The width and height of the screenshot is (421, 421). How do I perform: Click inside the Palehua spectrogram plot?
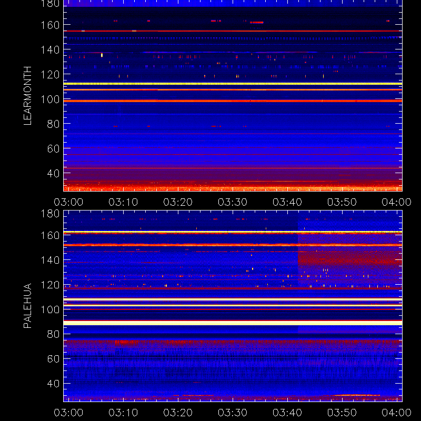click(233, 306)
